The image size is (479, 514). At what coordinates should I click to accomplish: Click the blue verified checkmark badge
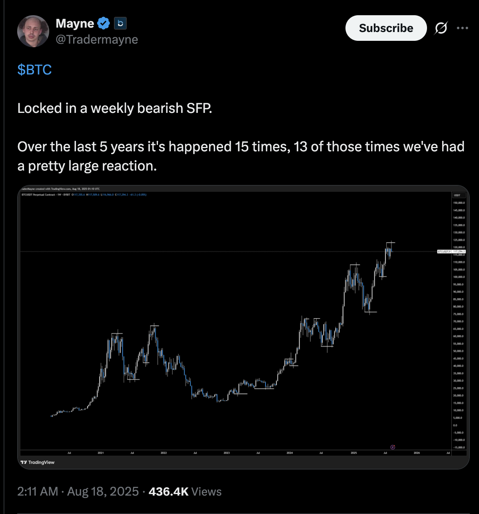point(104,24)
